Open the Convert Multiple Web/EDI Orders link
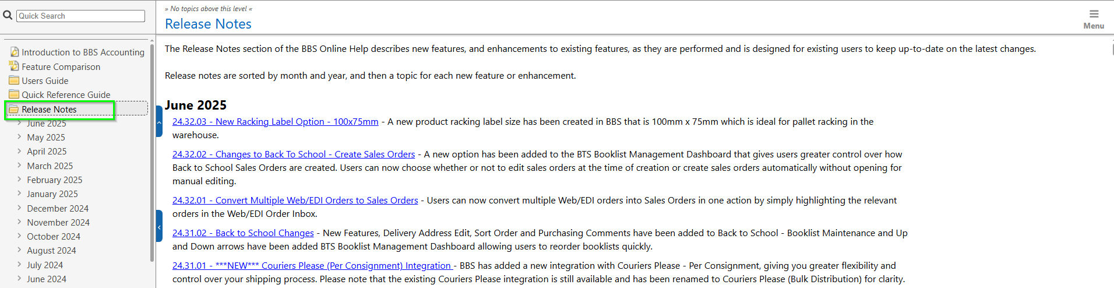Image resolution: width=1114 pixels, height=288 pixels. coord(295,201)
